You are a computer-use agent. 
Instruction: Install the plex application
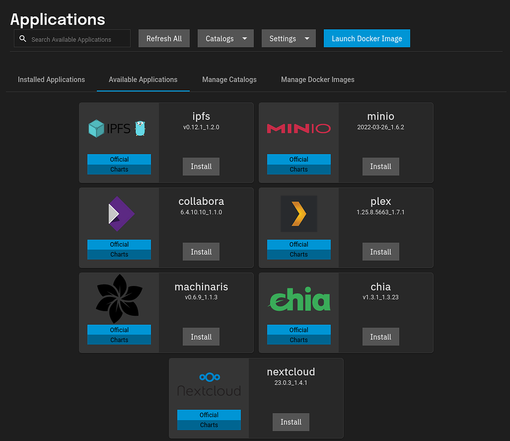click(x=381, y=252)
